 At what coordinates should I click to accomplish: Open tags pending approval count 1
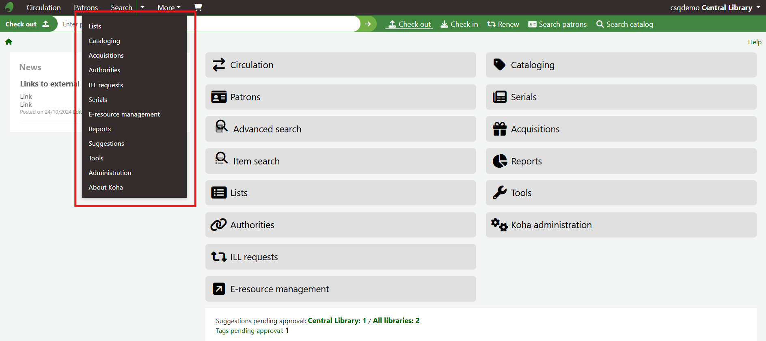point(287,330)
